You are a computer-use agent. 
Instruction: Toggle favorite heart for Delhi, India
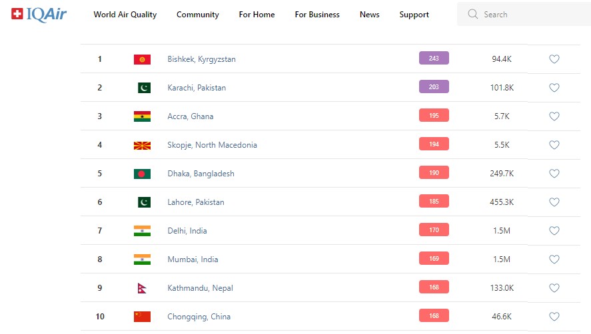pos(554,231)
